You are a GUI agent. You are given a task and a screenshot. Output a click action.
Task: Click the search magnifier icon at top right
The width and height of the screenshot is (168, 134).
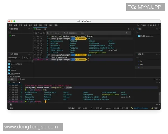[x=138, y=25]
